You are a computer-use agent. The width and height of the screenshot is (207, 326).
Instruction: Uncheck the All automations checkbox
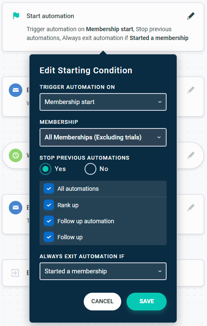(x=49, y=189)
